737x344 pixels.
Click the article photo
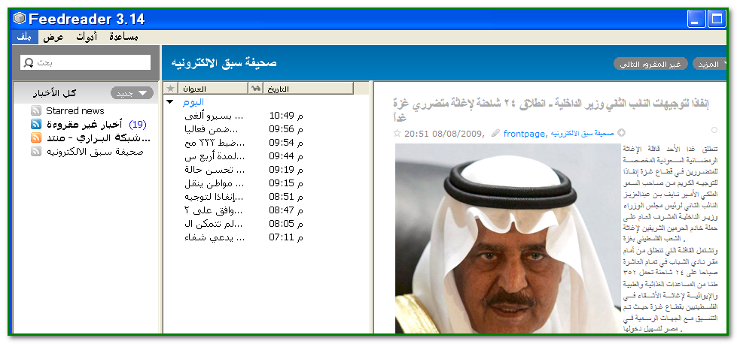point(508,238)
